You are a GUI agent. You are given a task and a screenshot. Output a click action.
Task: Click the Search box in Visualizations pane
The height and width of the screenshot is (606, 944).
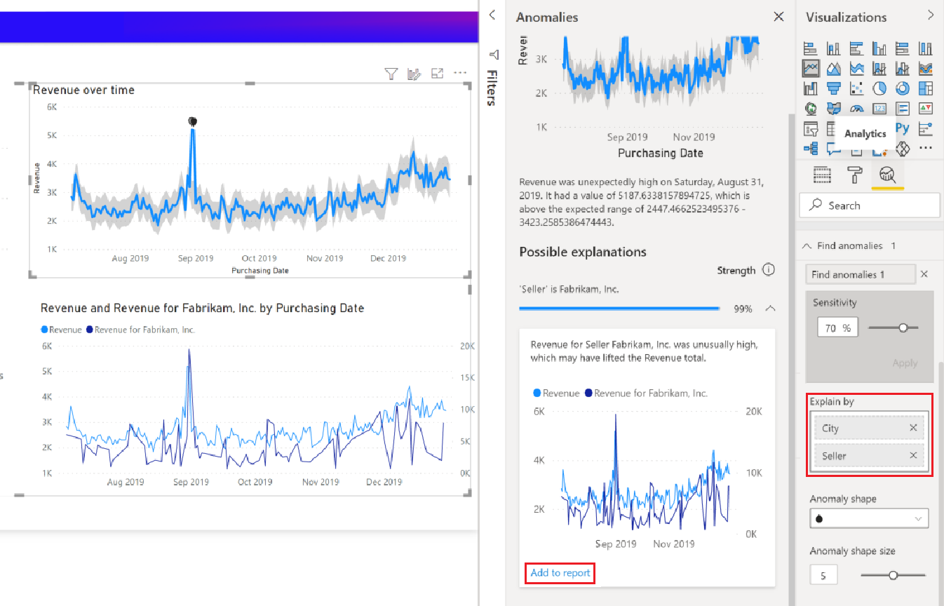[870, 206]
